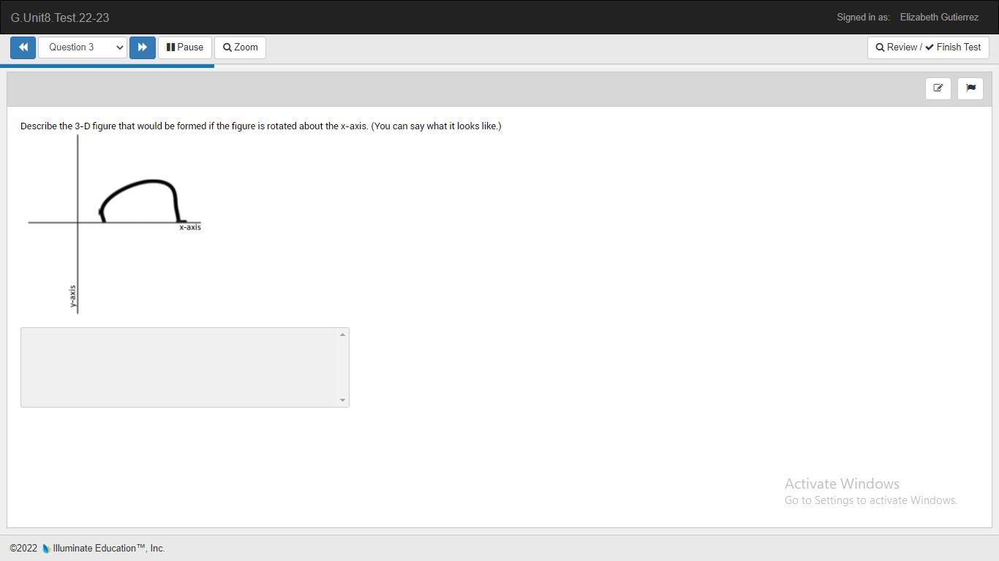The width and height of the screenshot is (999, 561).
Task: Pause the test
Action: coord(185,47)
